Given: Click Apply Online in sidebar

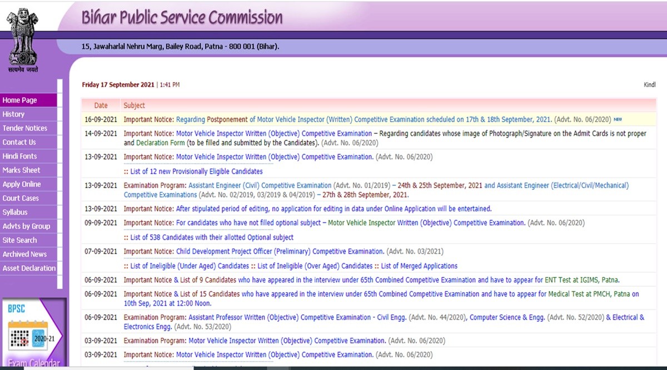Looking at the screenshot, I should tap(22, 184).
